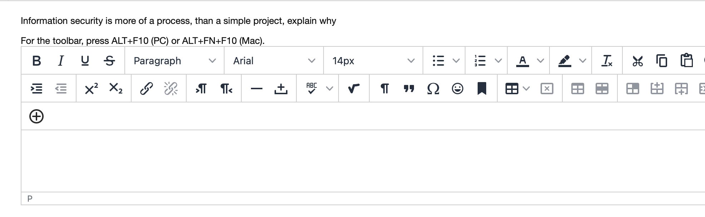705x217 pixels.
Task: Set left-to-right text direction
Action: coord(202,89)
